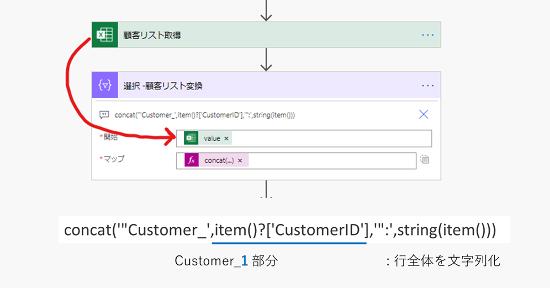Click the fx expression icon
Image resolution: width=550 pixels, height=288 pixels.
(192, 161)
